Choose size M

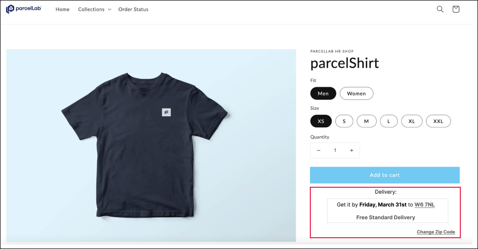click(366, 121)
